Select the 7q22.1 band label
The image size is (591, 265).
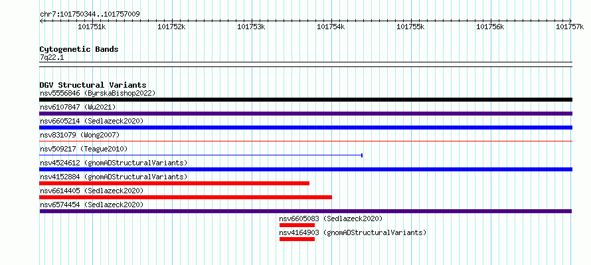coord(52,57)
